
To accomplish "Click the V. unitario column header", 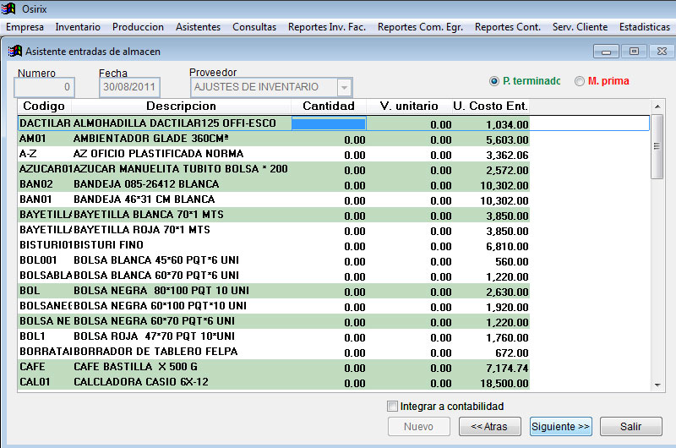I will click(409, 106).
